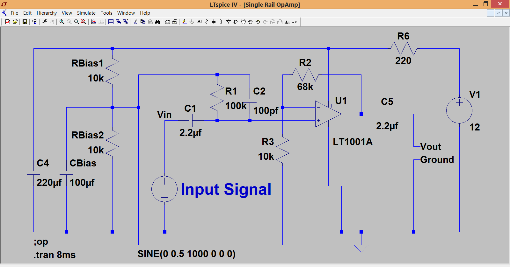Save schematic using the floppy disk icon
This screenshot has width=510, height=267.
click(25, 22)
